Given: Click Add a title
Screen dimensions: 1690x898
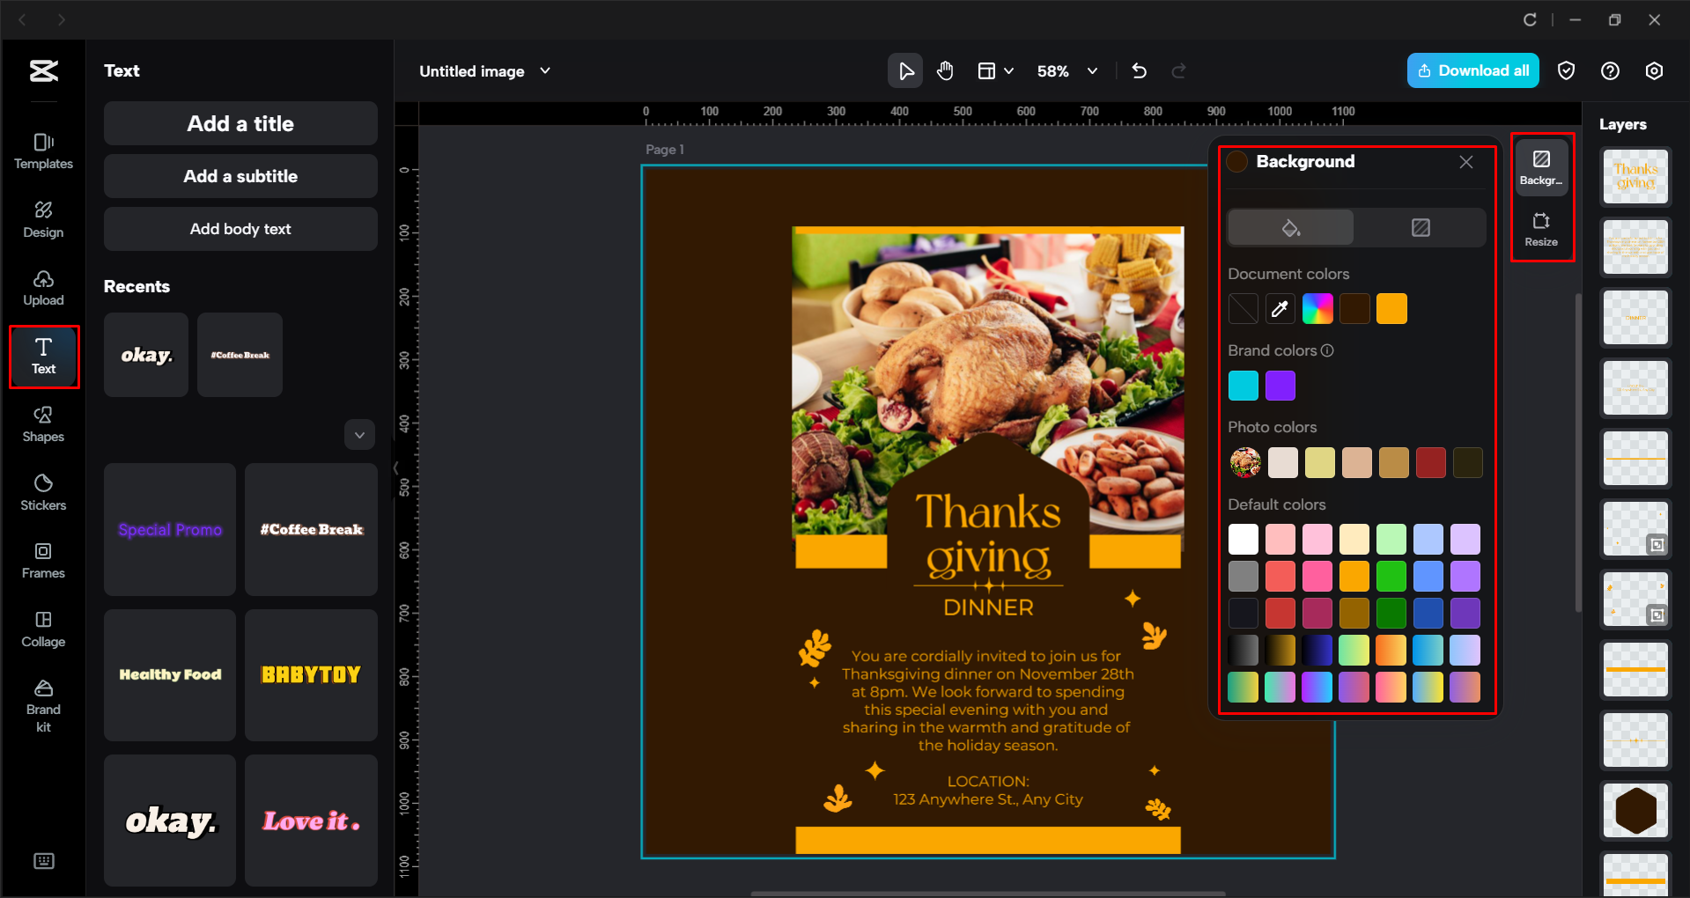Looking at the screenshot, I should pyautogui.click(x=240, y=123).
